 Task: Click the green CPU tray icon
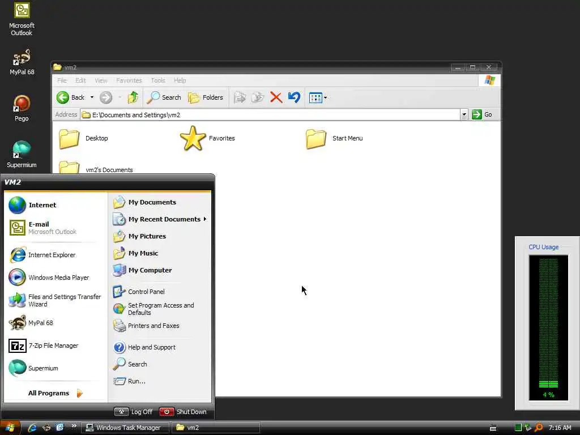click(518, 428)
